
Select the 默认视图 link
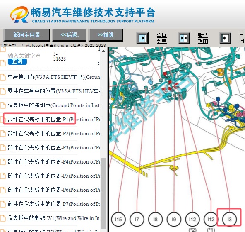(203, 38)
